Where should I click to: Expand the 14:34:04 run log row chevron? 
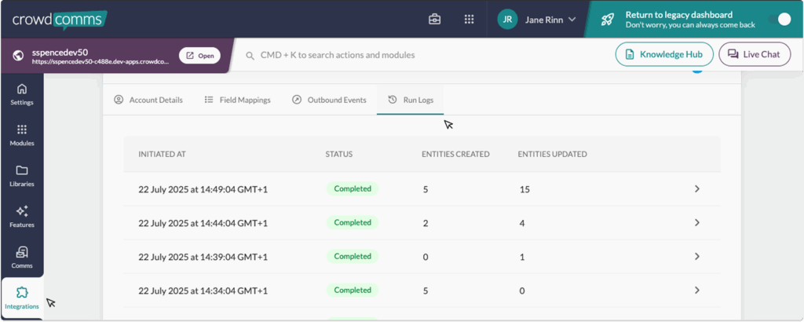tap(696, 291)
